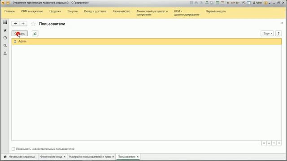Open the Продажи section
The image size is (287, 161).
55,11
